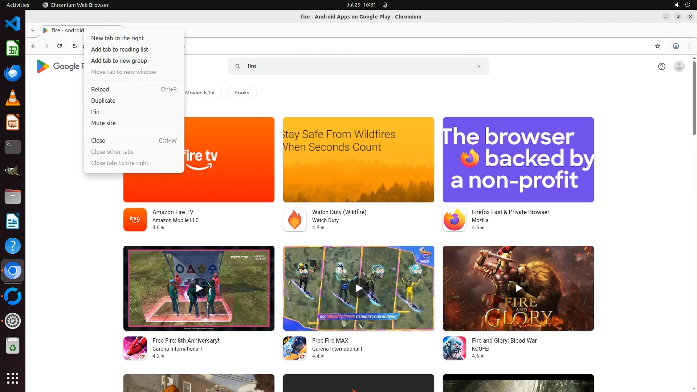
Task: Open Google Play account avatar
Action: [679, 66]
